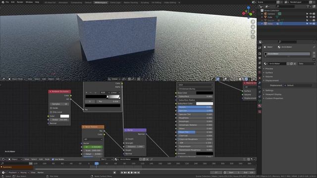Toggle Inside checkbox on Ambient Occlusion node
The height and width of the screenshot is (178, 317).
click(x=51, y=108)
